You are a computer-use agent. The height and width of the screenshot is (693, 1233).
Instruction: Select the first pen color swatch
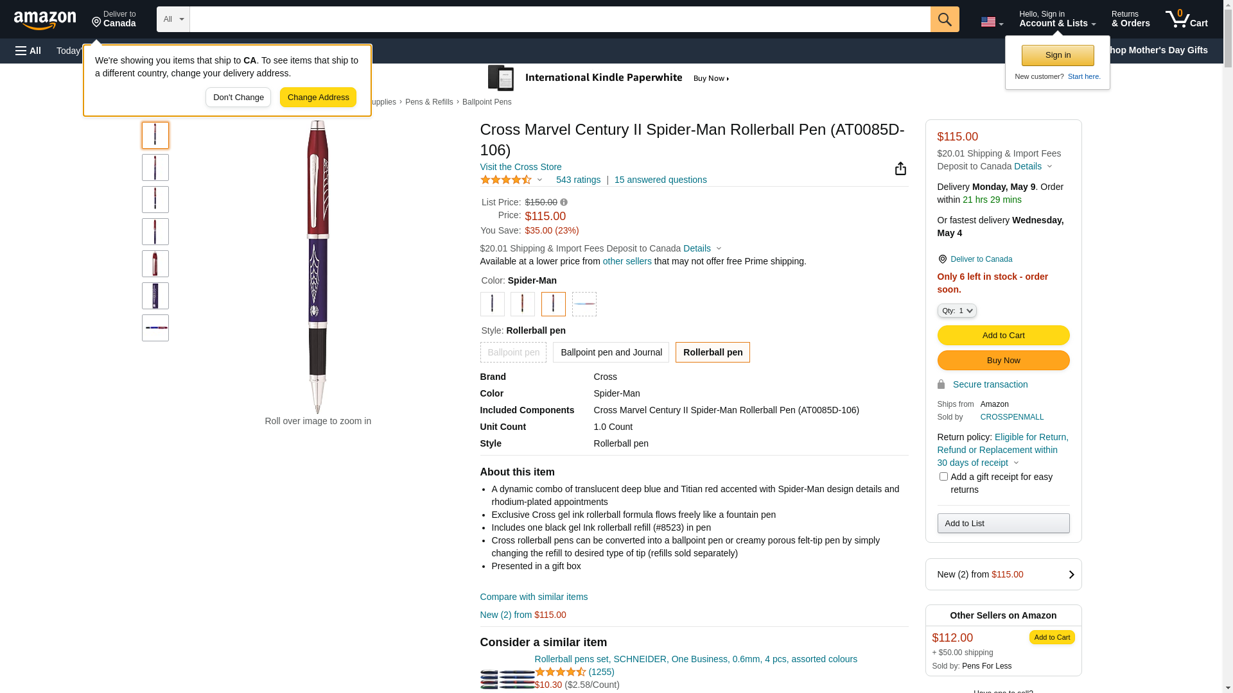493,304
